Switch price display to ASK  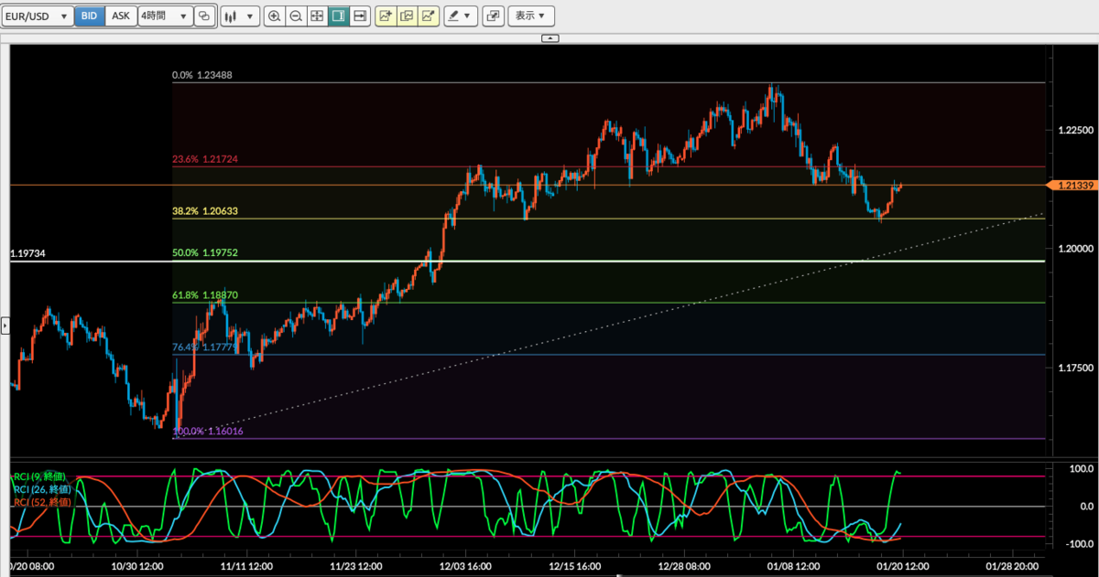tap(120, 16)
